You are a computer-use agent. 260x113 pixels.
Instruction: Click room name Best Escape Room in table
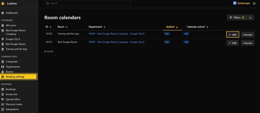(x=67, y=42)
